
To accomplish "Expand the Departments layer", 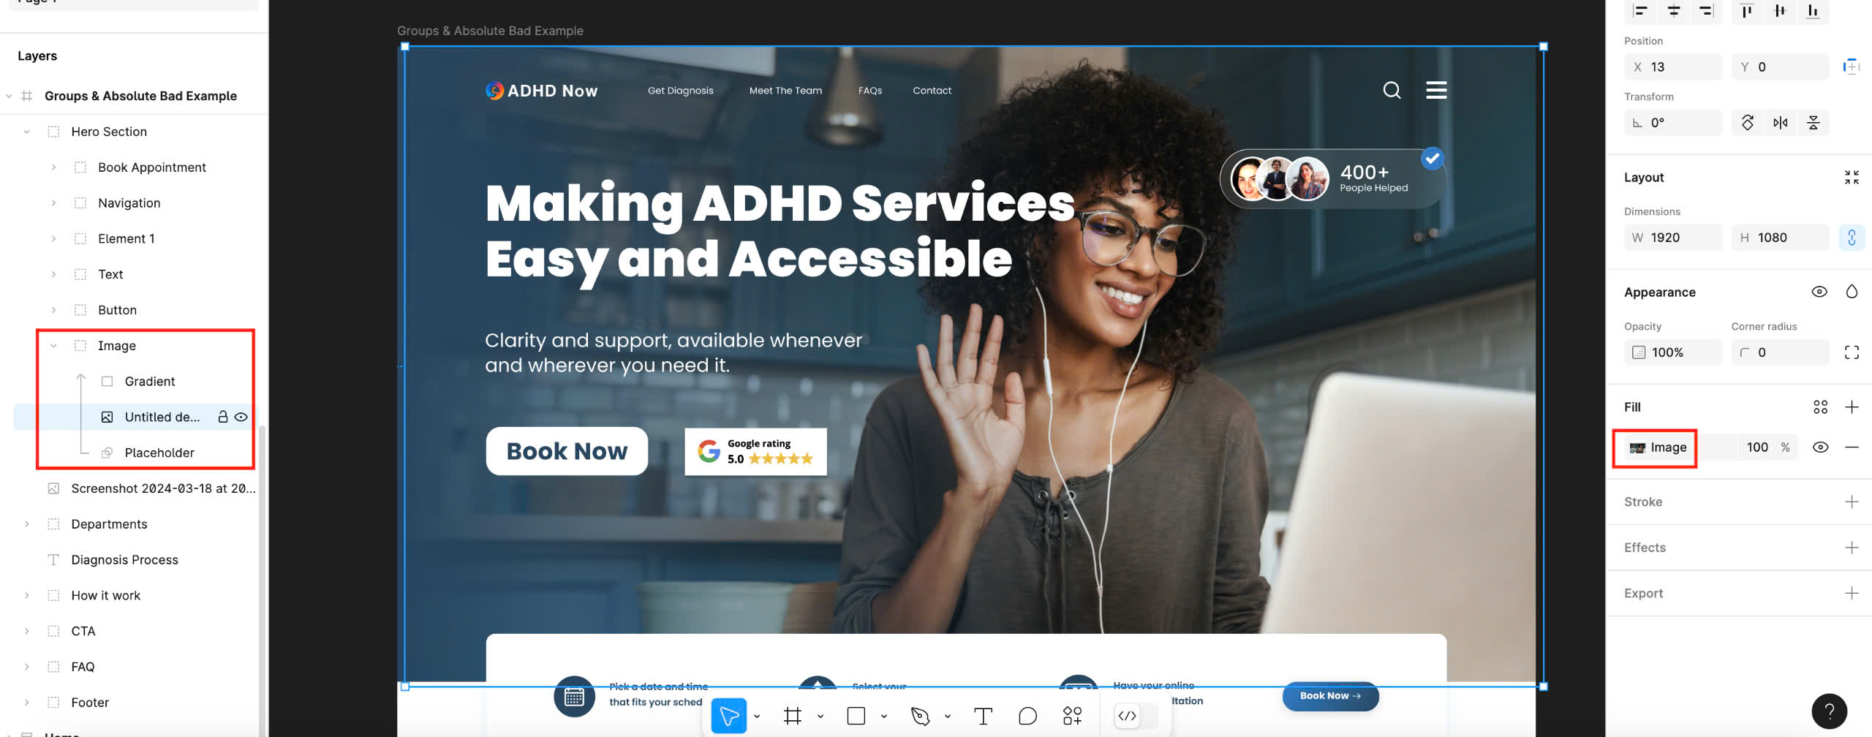I will 27,524.
